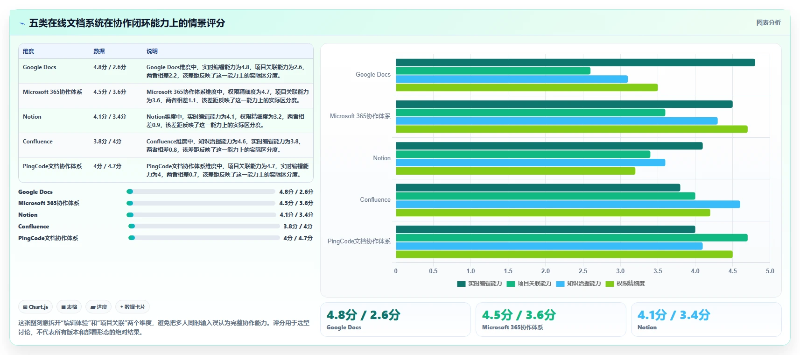Click the 说明 column header
Viewport: 800px width, 355px height.
152,51
